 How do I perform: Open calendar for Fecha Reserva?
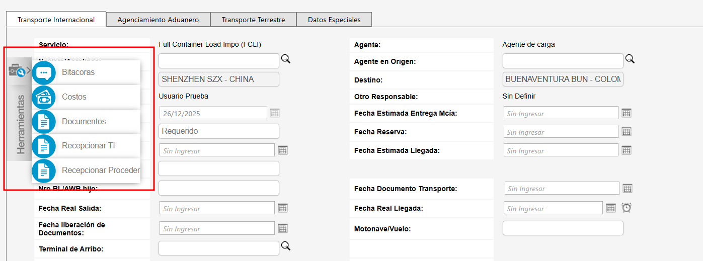[627, 132]
